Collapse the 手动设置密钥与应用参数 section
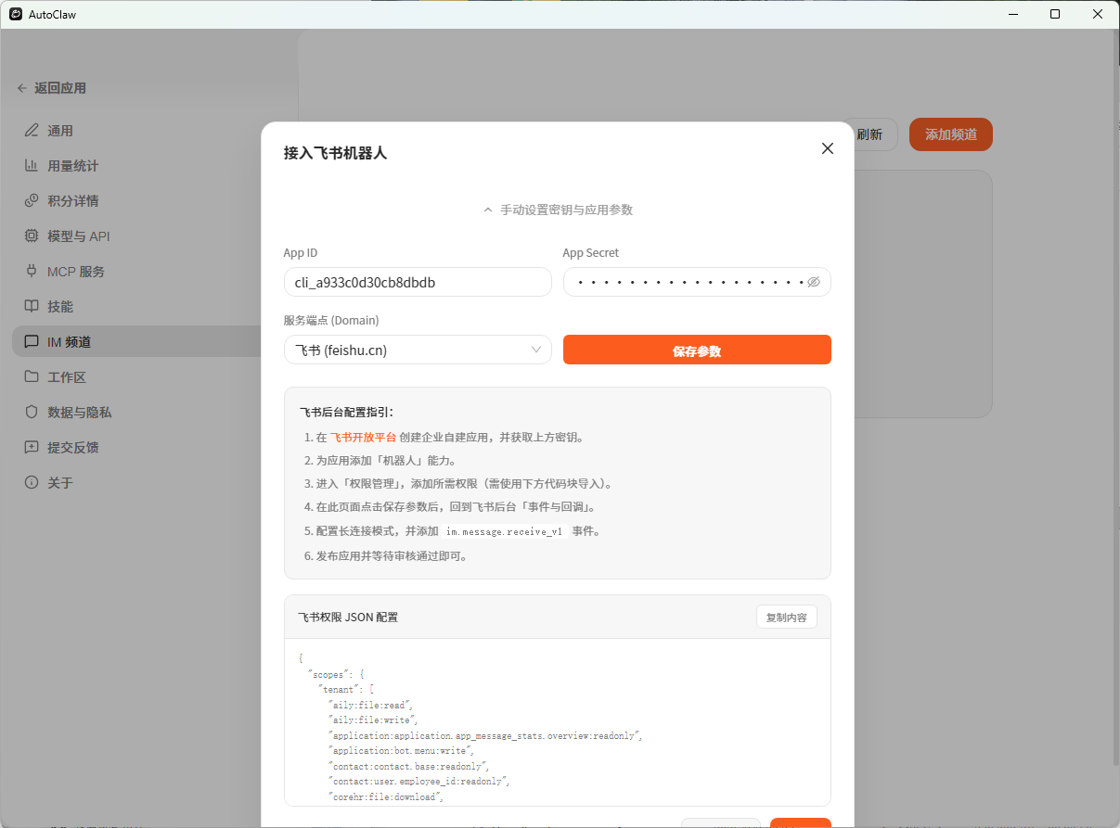1120x828 pixels. tap(558, 210)
